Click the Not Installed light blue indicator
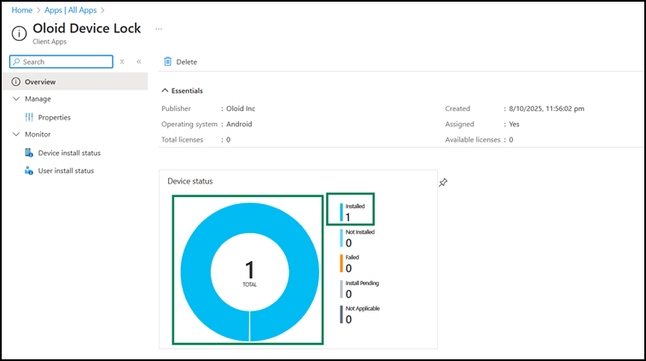Viewport: 646px width, 361px height. coord(341,238)
